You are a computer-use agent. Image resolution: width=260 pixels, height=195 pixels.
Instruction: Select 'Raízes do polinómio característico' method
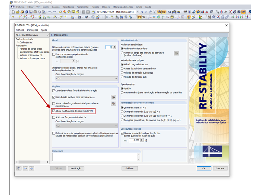tap(122, 68)
